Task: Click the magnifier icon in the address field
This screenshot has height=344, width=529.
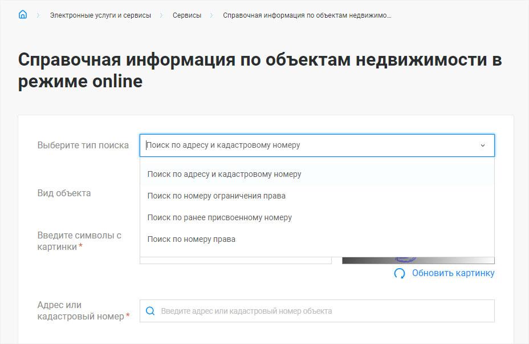Action: pos(150,311)
